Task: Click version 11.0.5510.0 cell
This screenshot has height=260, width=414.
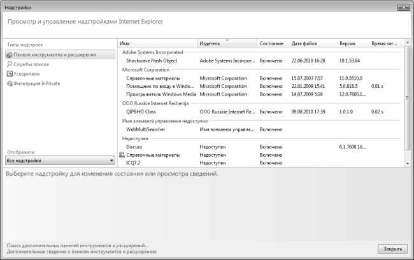Action: click(x=351, y=78)
